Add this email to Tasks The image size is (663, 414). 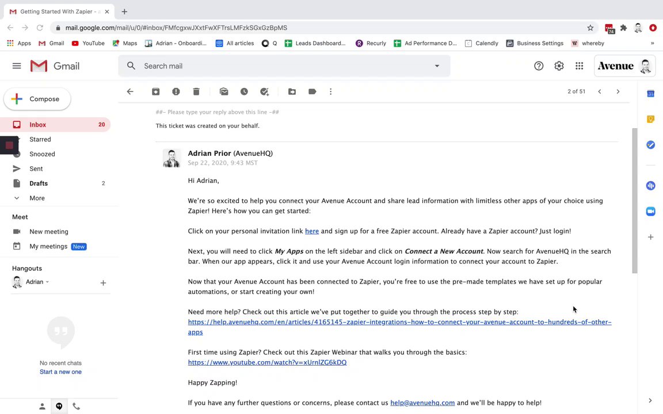click(264, 91)
